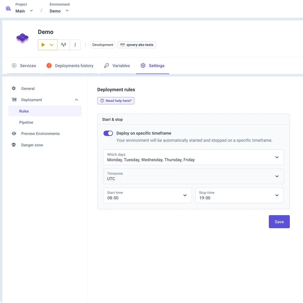The width and height of the screenshot is (303, 303).
Task: Collapse the Deployment section chevron
Action: 77,100
